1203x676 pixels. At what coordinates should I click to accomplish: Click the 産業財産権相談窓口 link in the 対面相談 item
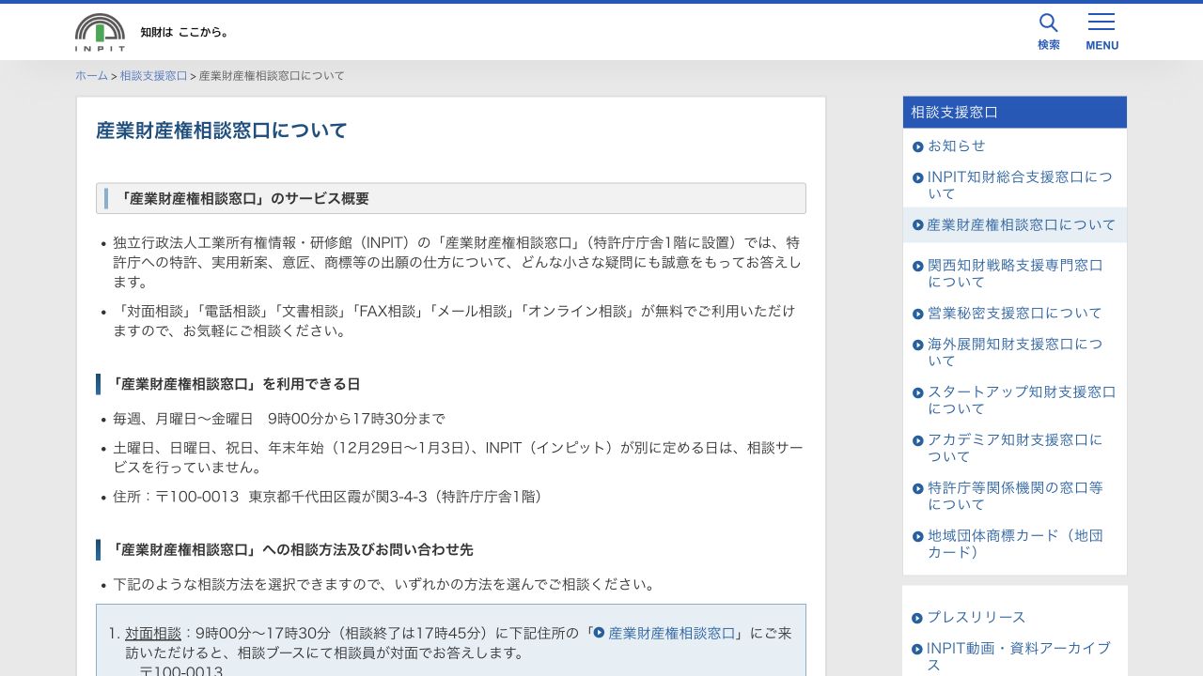pos(672,633)
